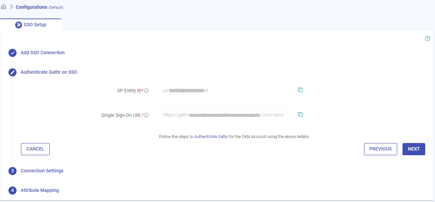Image resolution: width=435 pixels, height=202 pixels.
Task: Expand the Connection Settings section
Action: 42,171
